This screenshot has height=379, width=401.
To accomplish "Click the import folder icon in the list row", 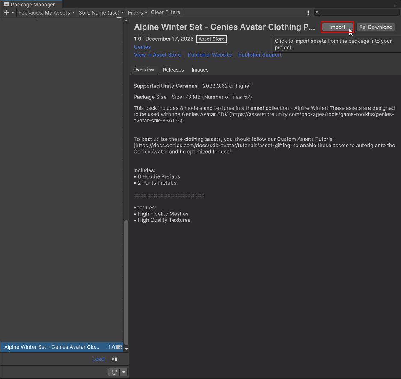I will click(119, 347).
